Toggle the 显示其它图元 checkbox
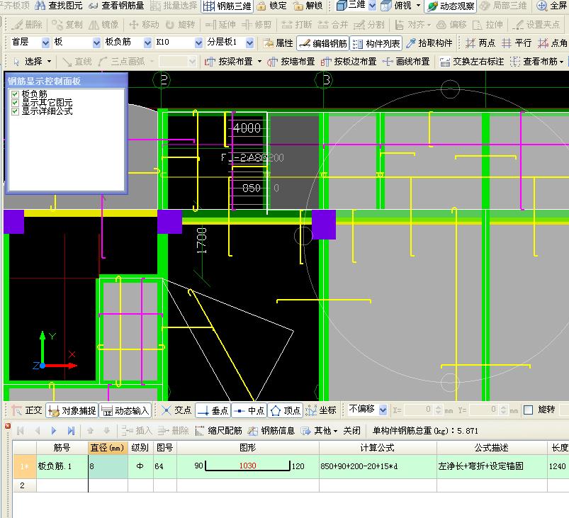 coord(15,102)
